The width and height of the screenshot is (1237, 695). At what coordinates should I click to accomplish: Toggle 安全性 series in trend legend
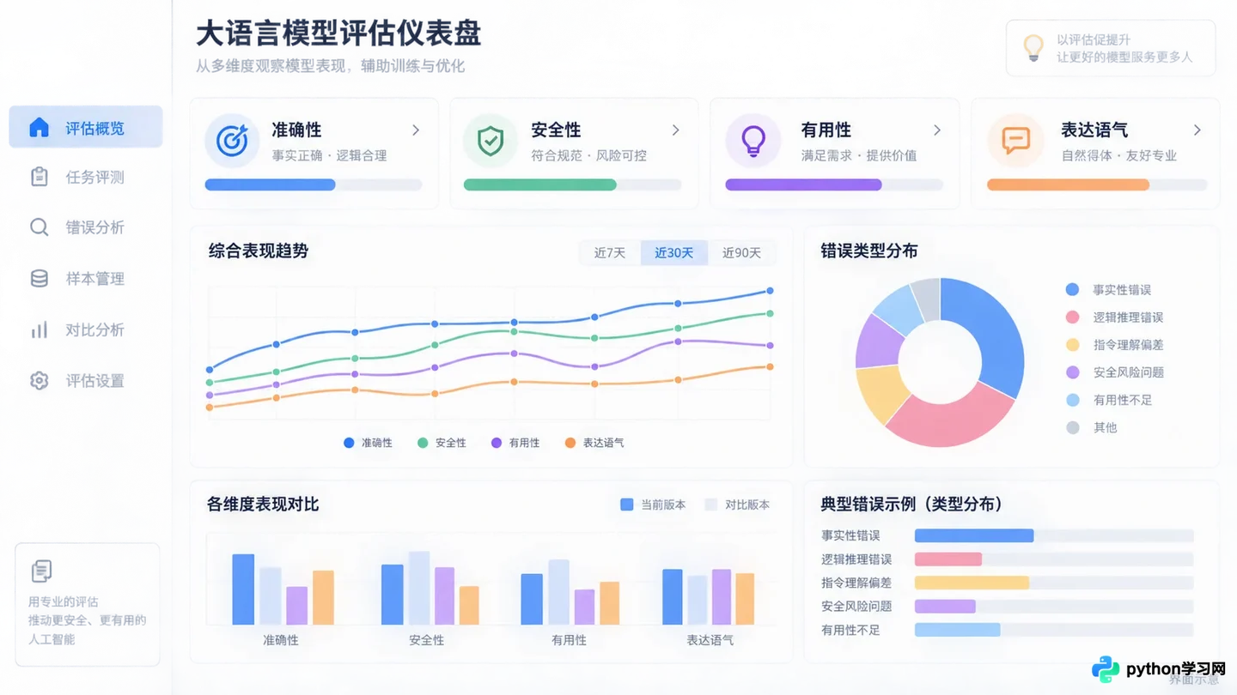pyautogui.click(x=442, y=443)
